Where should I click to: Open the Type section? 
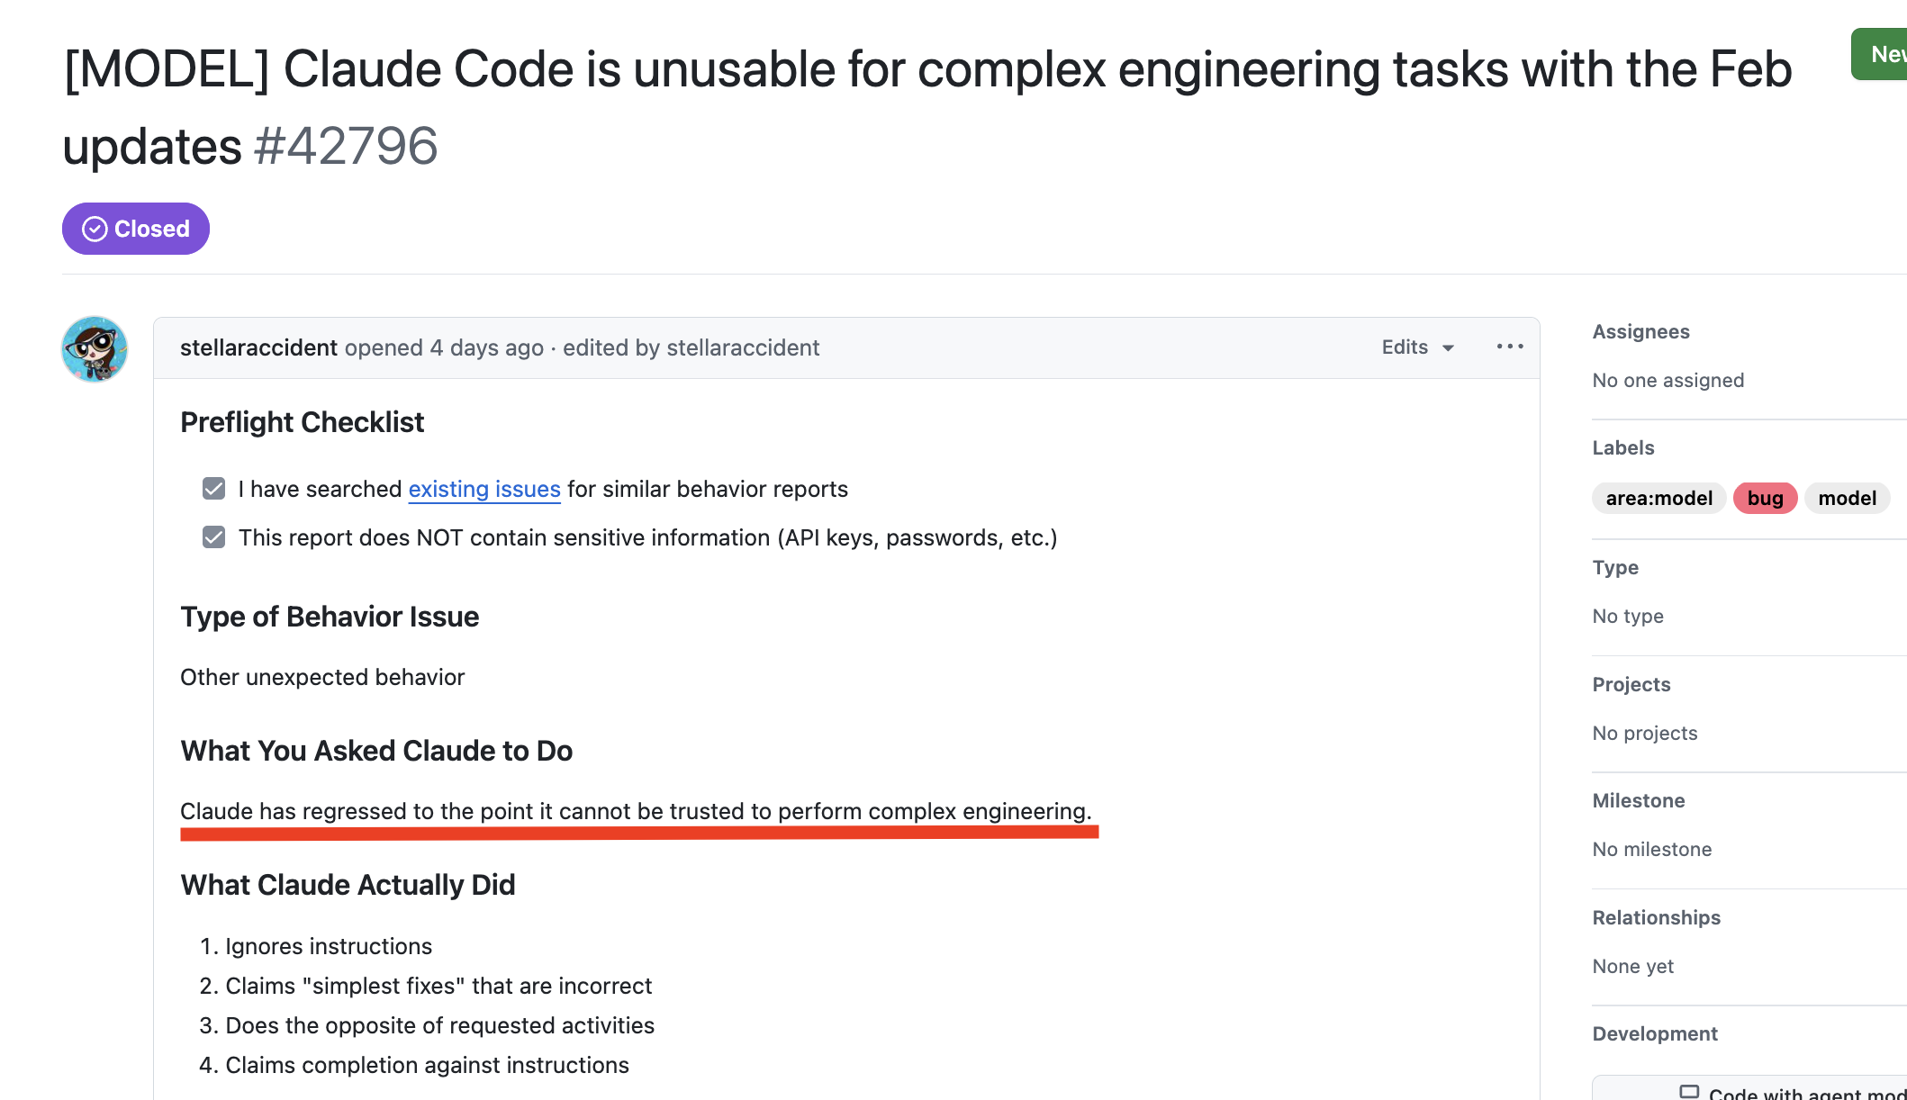coord(1615,568)
